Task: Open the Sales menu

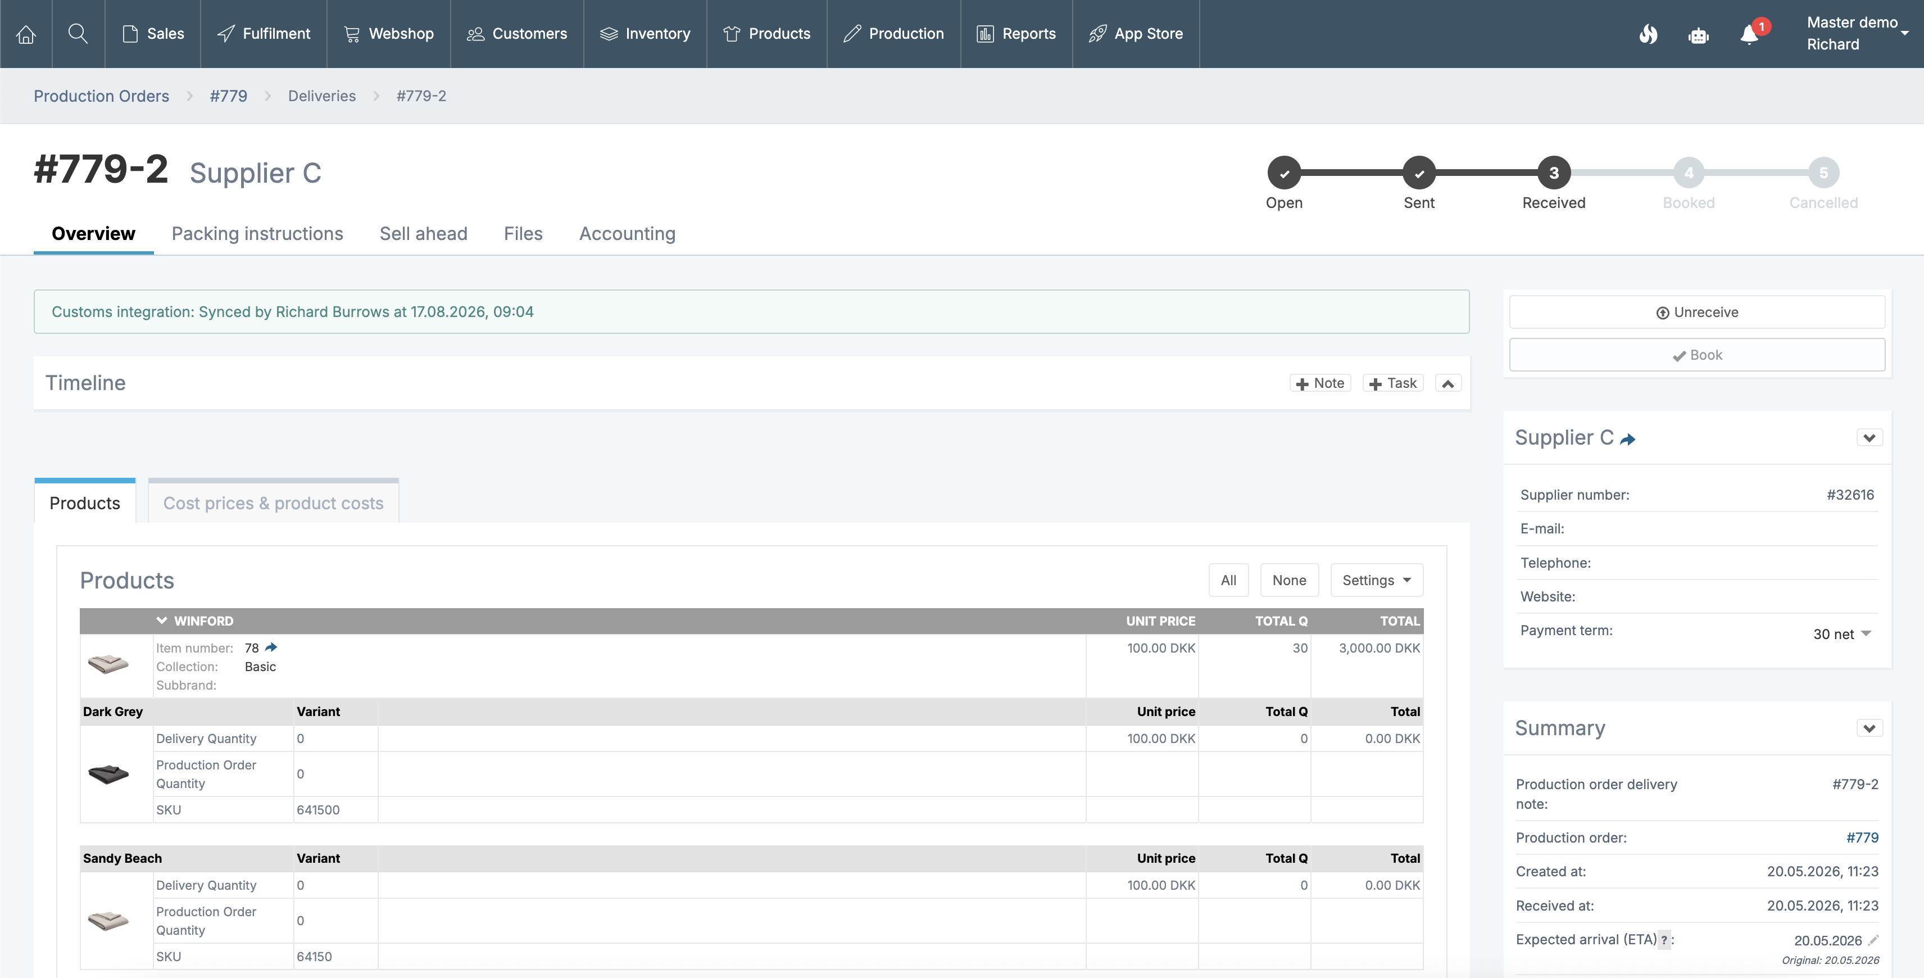Action: click(153, 34)
